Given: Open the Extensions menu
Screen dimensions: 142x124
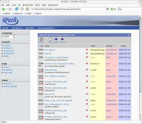Looking at the screenshot, I should [53, 5].
